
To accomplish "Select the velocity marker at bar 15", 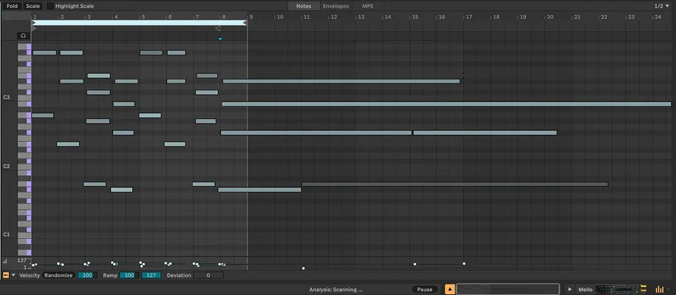I will (x=415, y=264).
